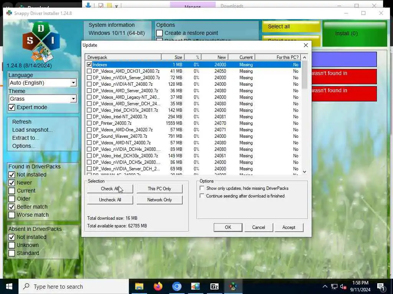
Task: Click Cancel in the Update dialog
Action: coord(258,227)
